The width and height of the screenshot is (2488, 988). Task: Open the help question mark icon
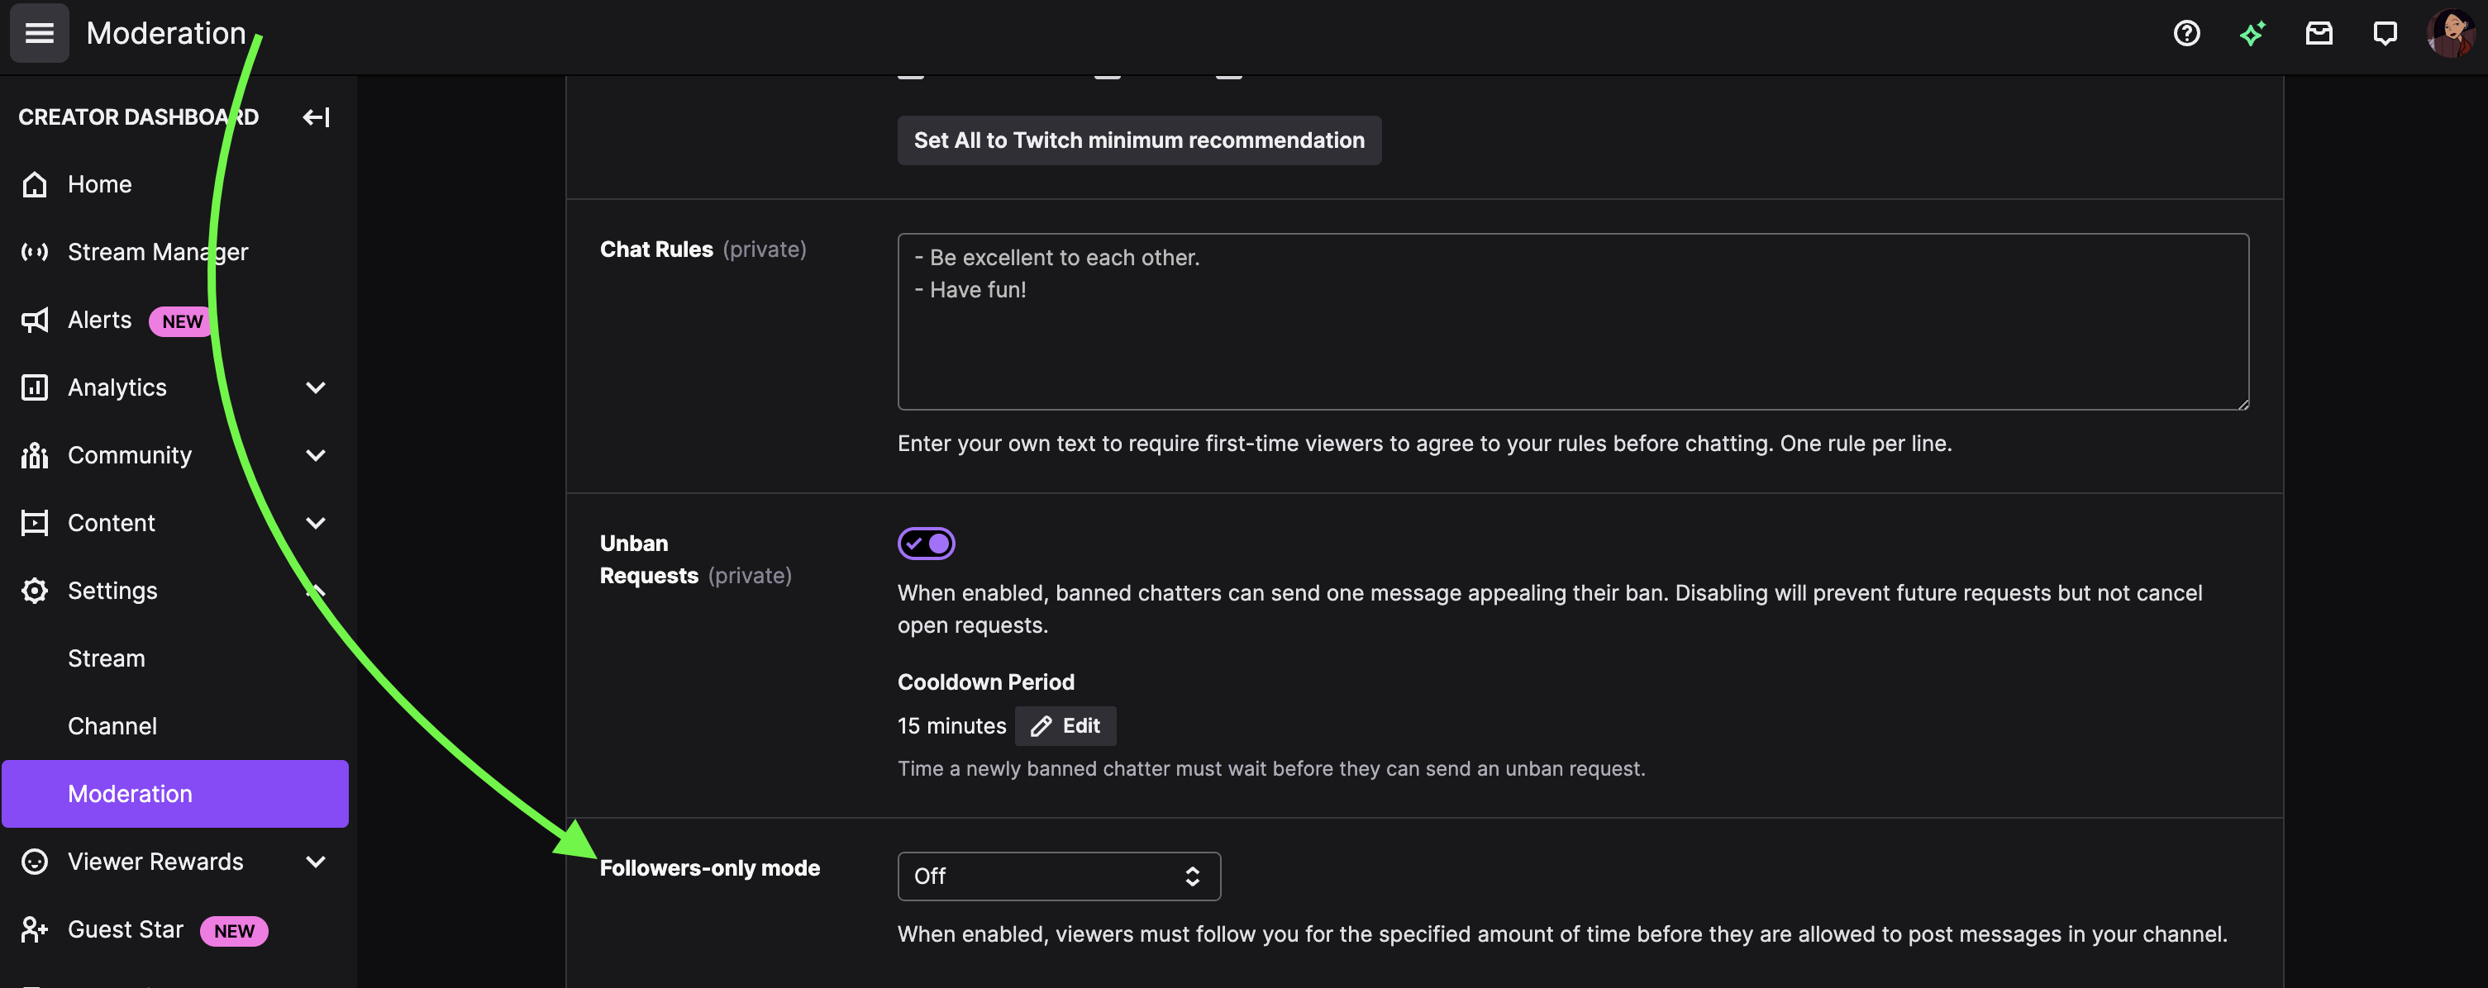[x=2185, y=34]
